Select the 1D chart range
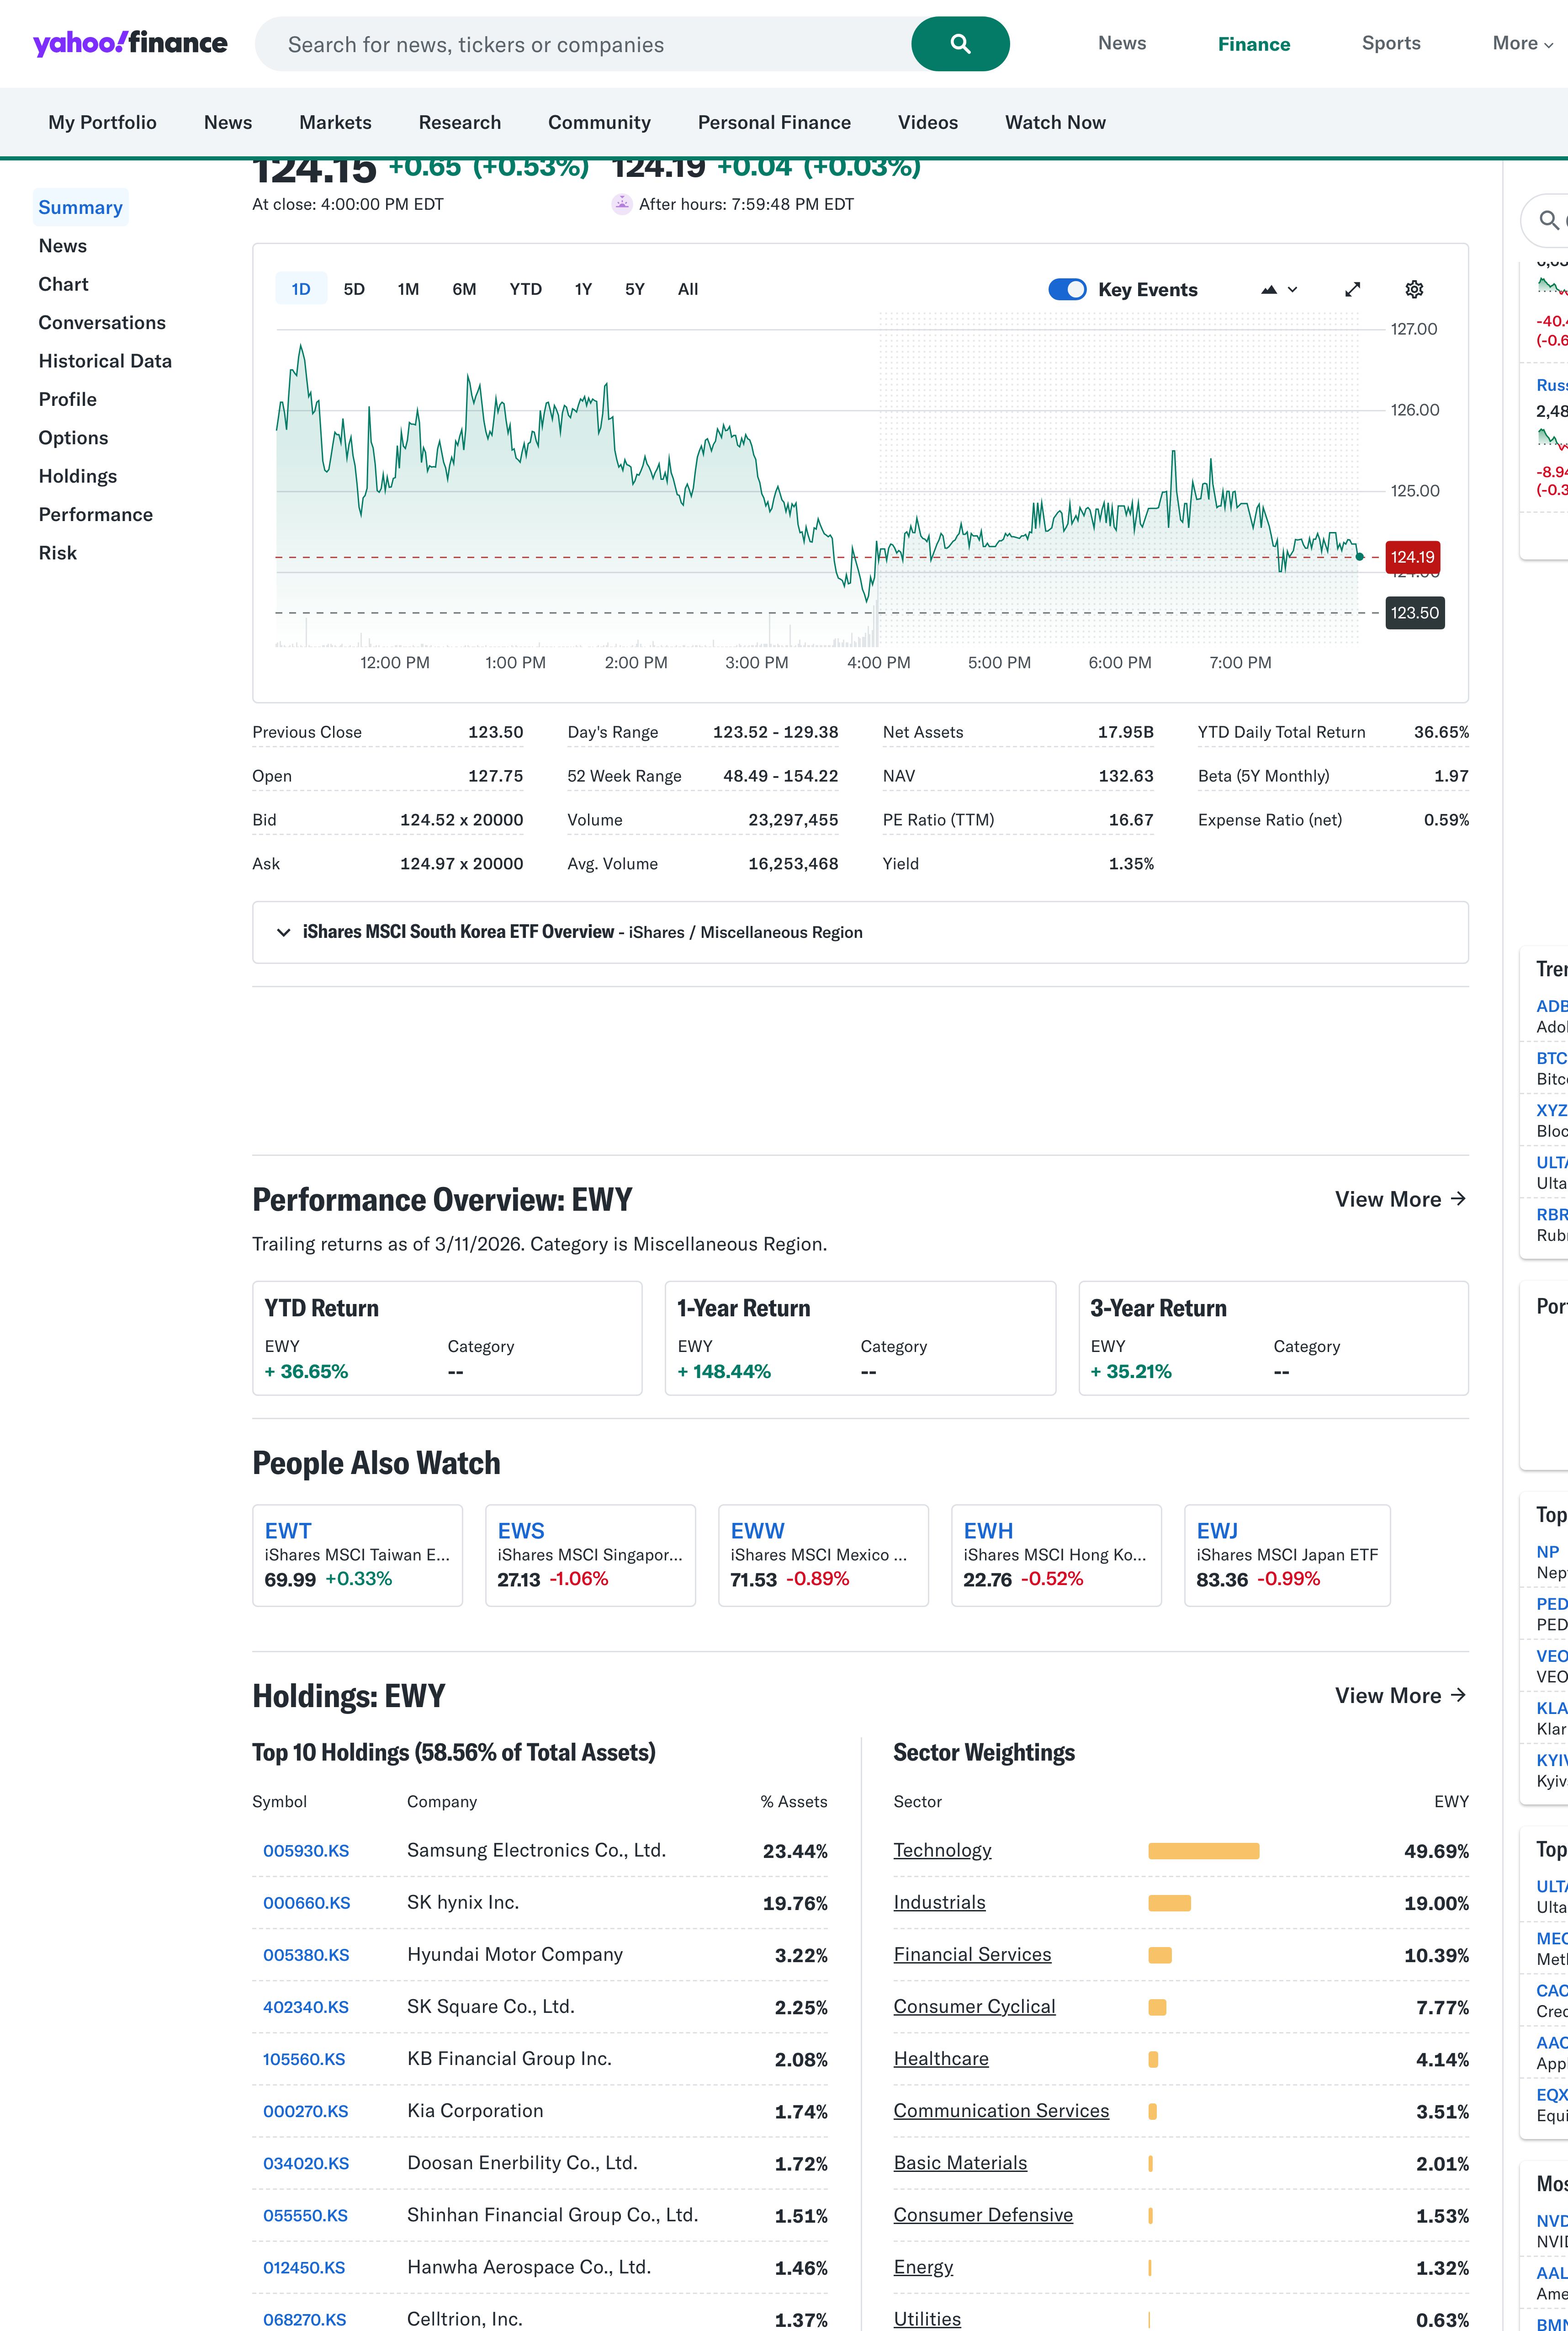Image resolution: width=1568 pixels, height=2331 pixels. [301, 289]
